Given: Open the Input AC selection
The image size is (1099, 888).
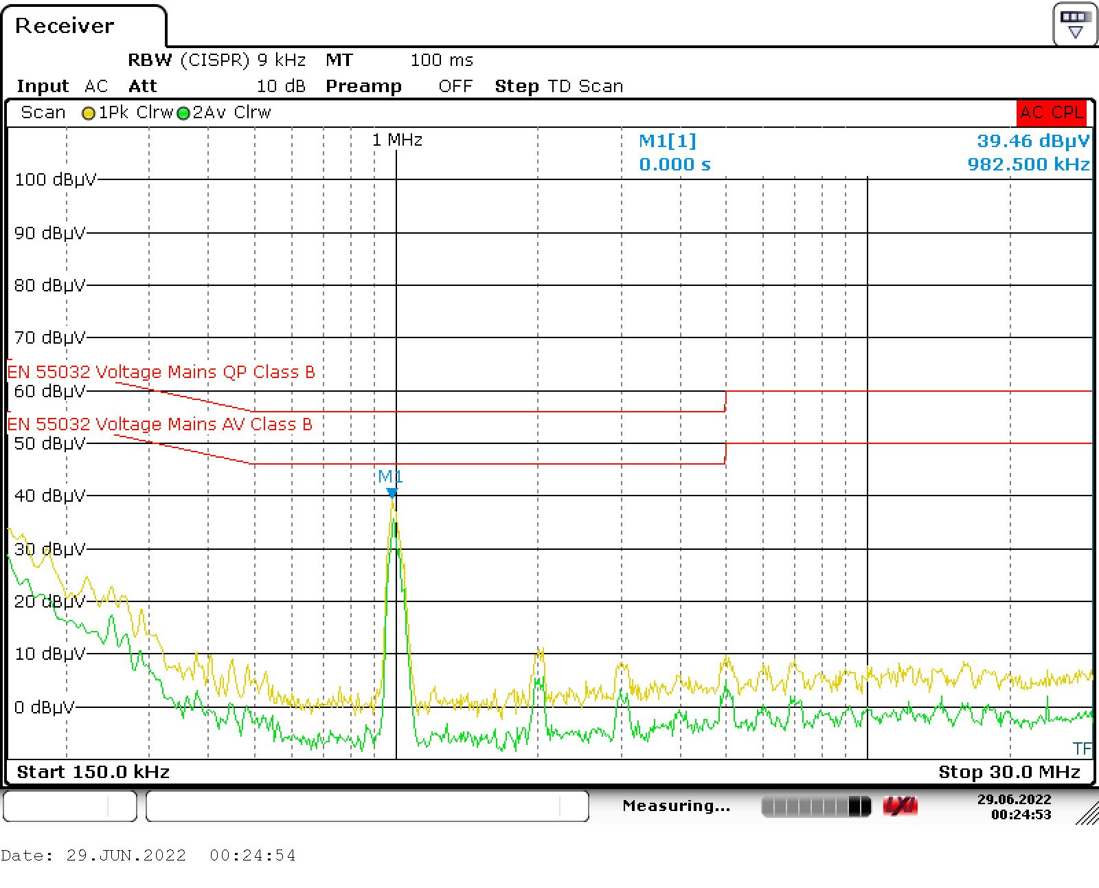Looking at the screenshot, I should (62, 86).
